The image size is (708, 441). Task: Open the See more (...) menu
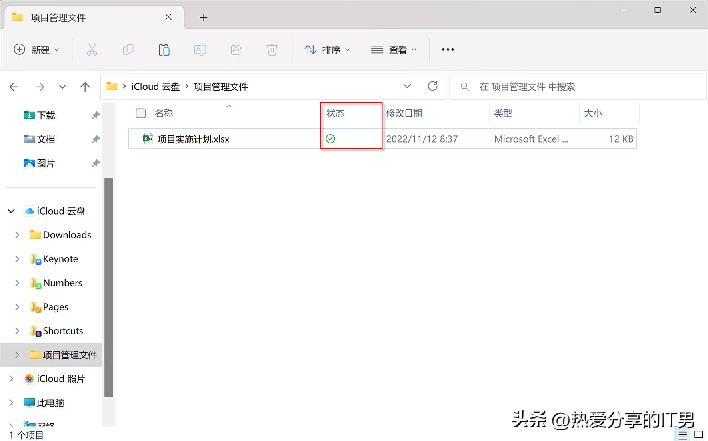click(x=448, y=50)
